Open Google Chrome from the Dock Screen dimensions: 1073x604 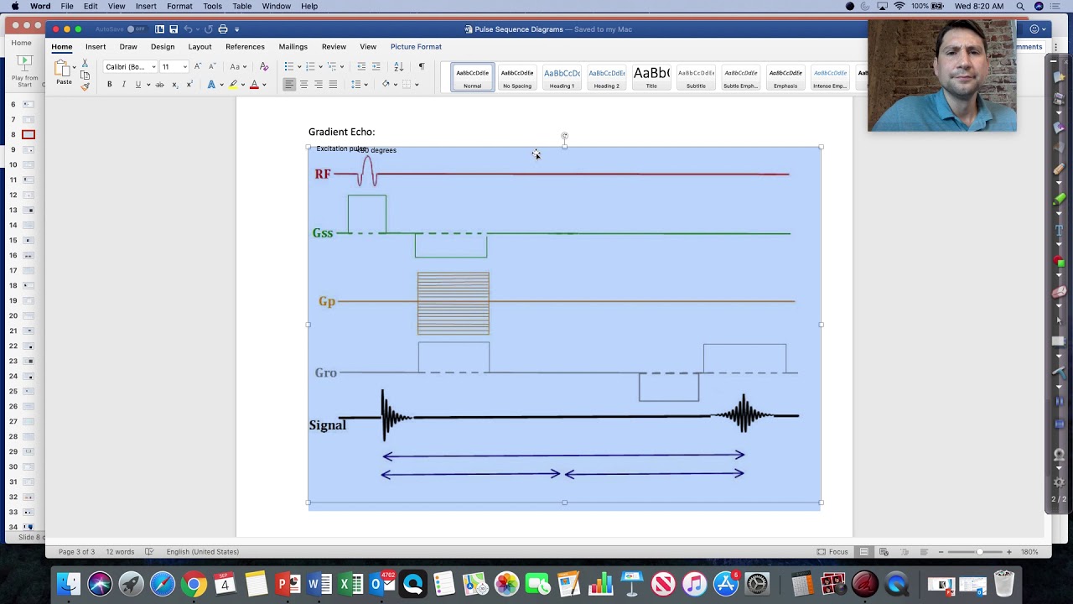(194, 583)
